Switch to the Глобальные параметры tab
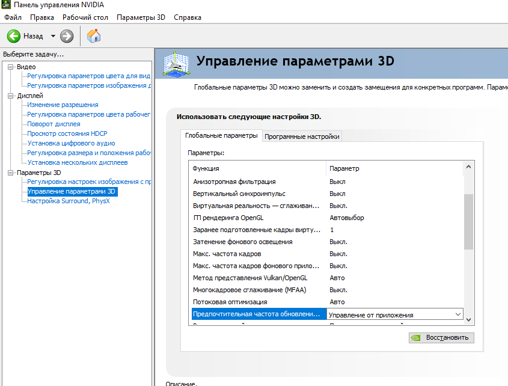The image size is (508, 386). tap(221, 135)
